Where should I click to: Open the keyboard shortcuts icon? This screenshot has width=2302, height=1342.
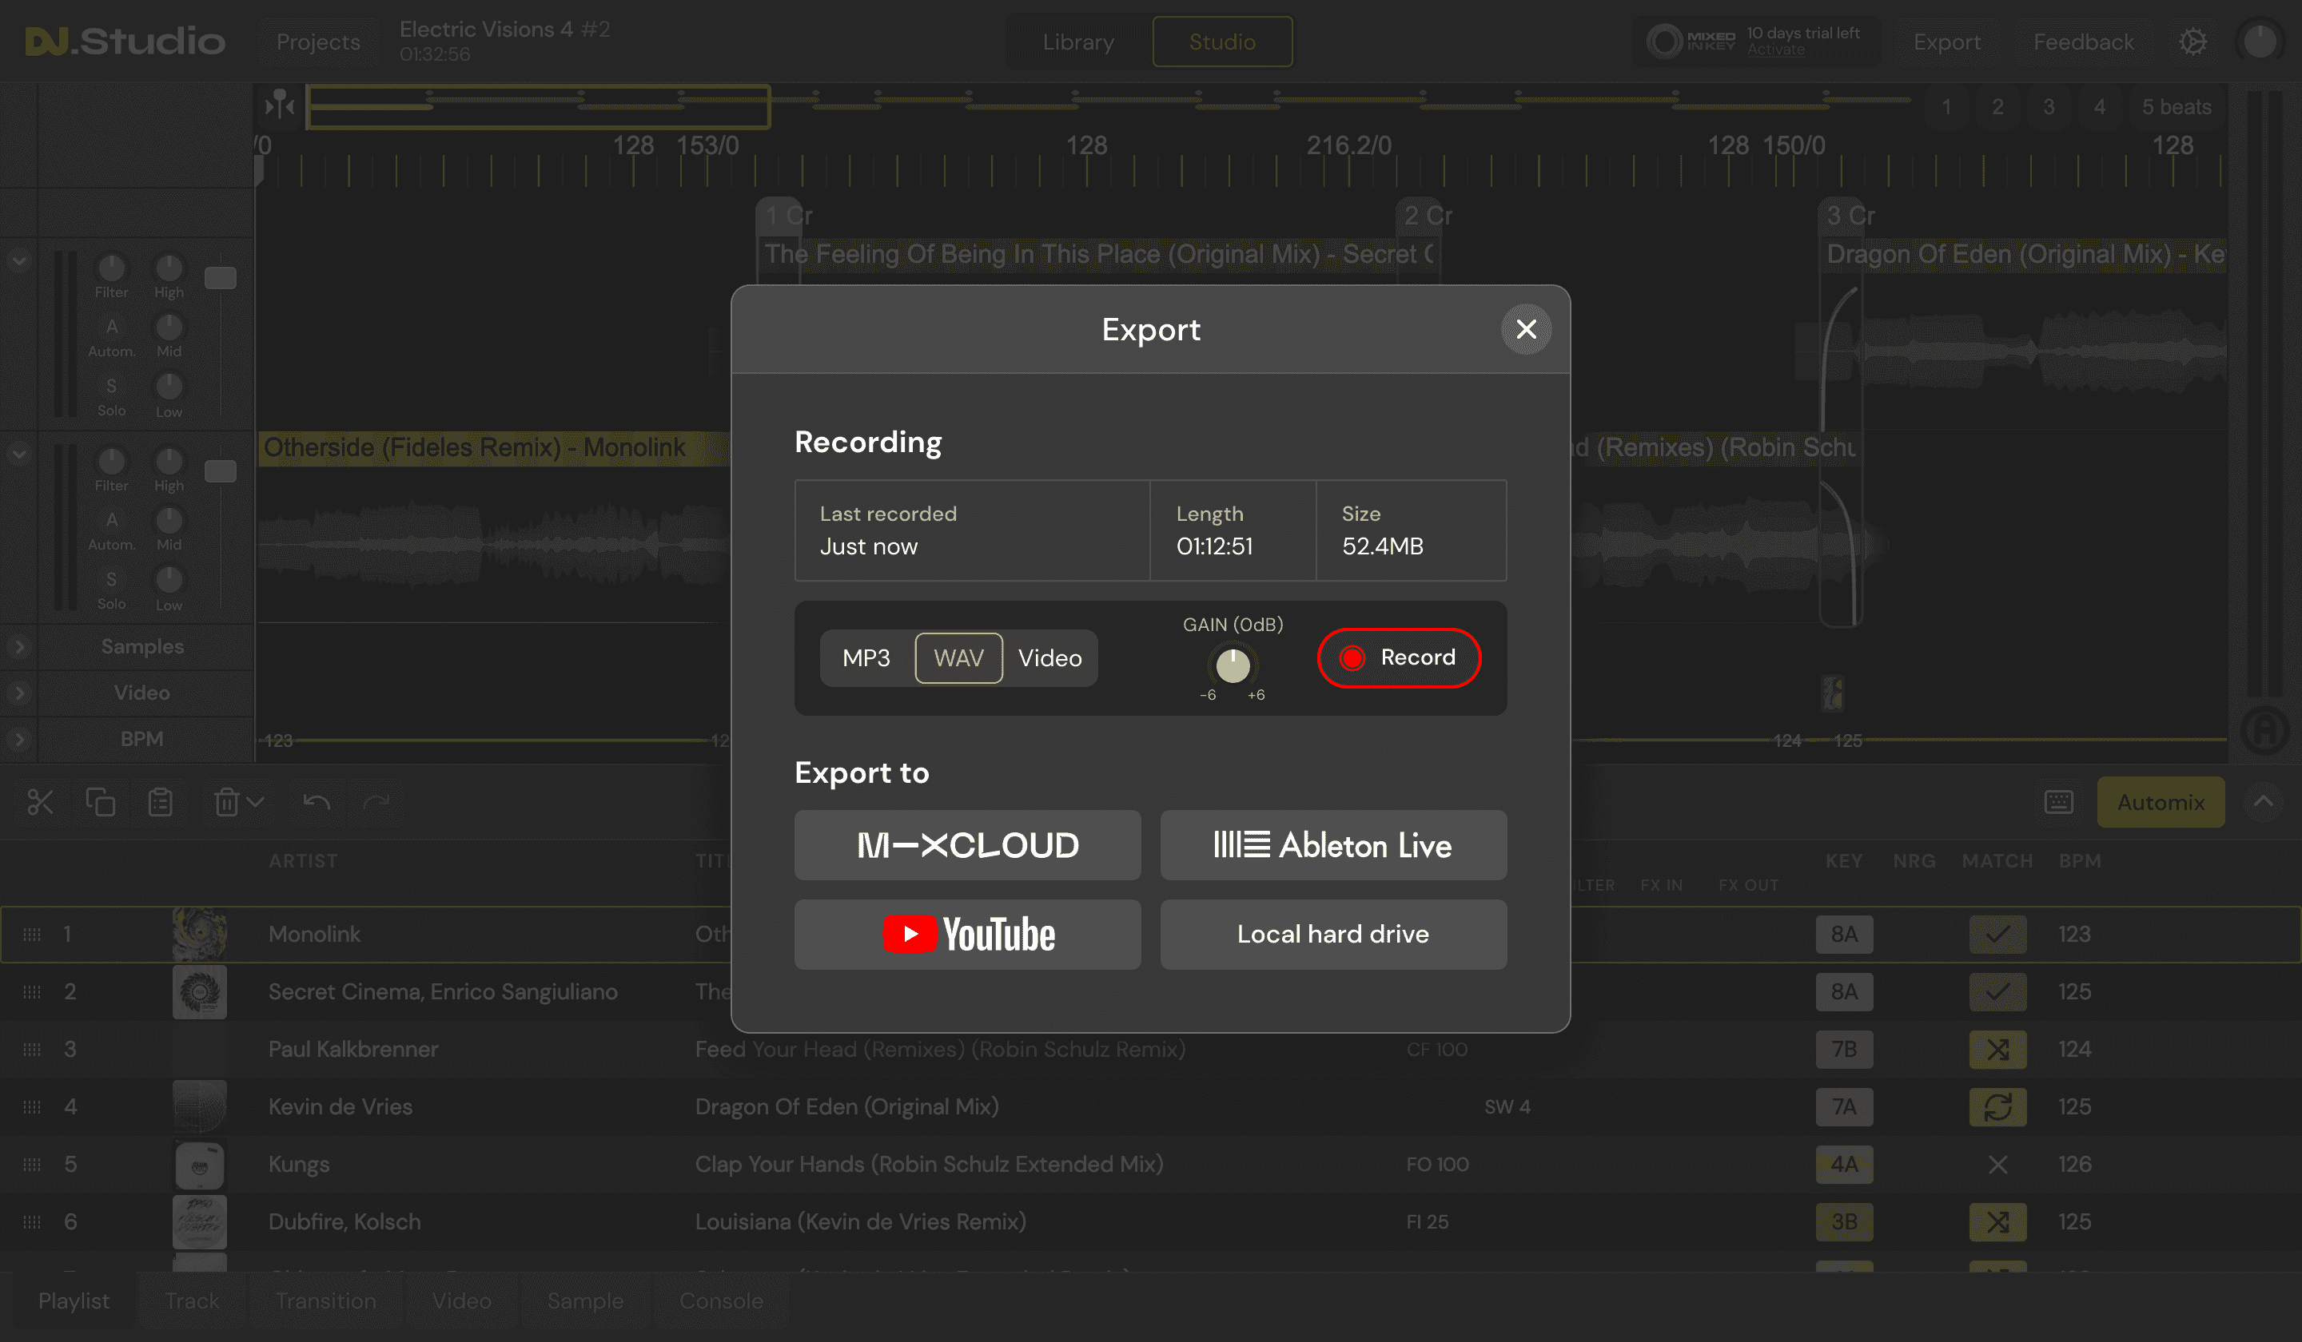(x=2058, y=803)
